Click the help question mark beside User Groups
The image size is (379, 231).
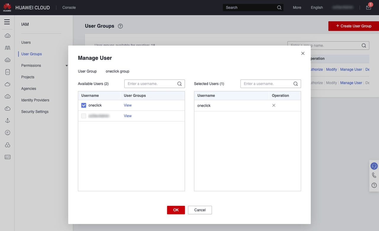[x=120, y=26]
